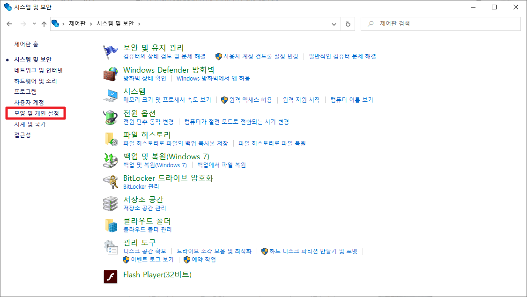
Task: Click 전원 단추 동작 변경
Action: [148, 122]
